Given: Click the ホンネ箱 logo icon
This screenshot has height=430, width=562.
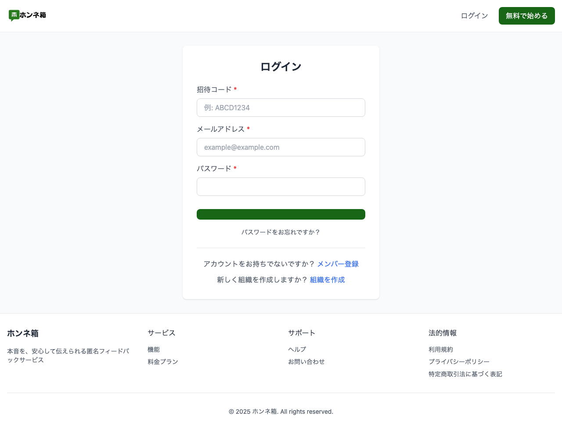Looking at the screenshot, I should point(14,15).
